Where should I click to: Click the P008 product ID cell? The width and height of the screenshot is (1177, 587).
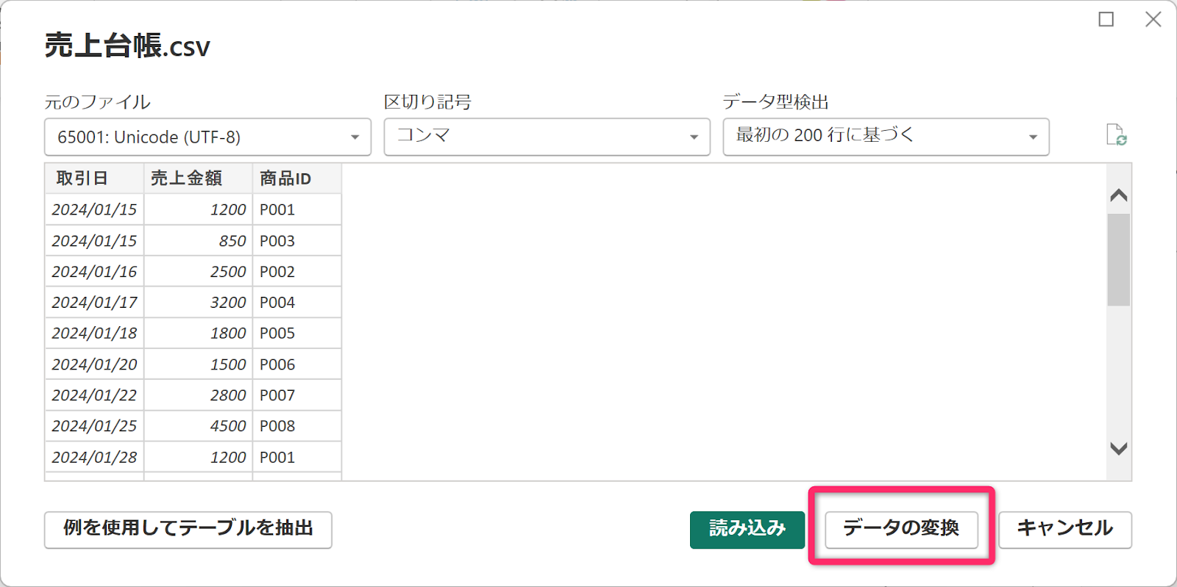coord(296,426)
